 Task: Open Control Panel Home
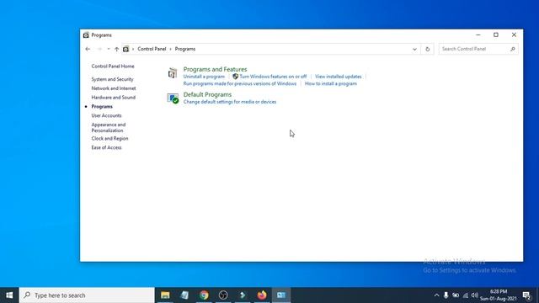pos(113,66)
